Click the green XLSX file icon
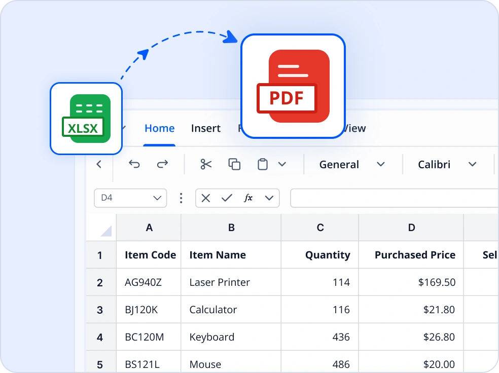 [86, 118]
